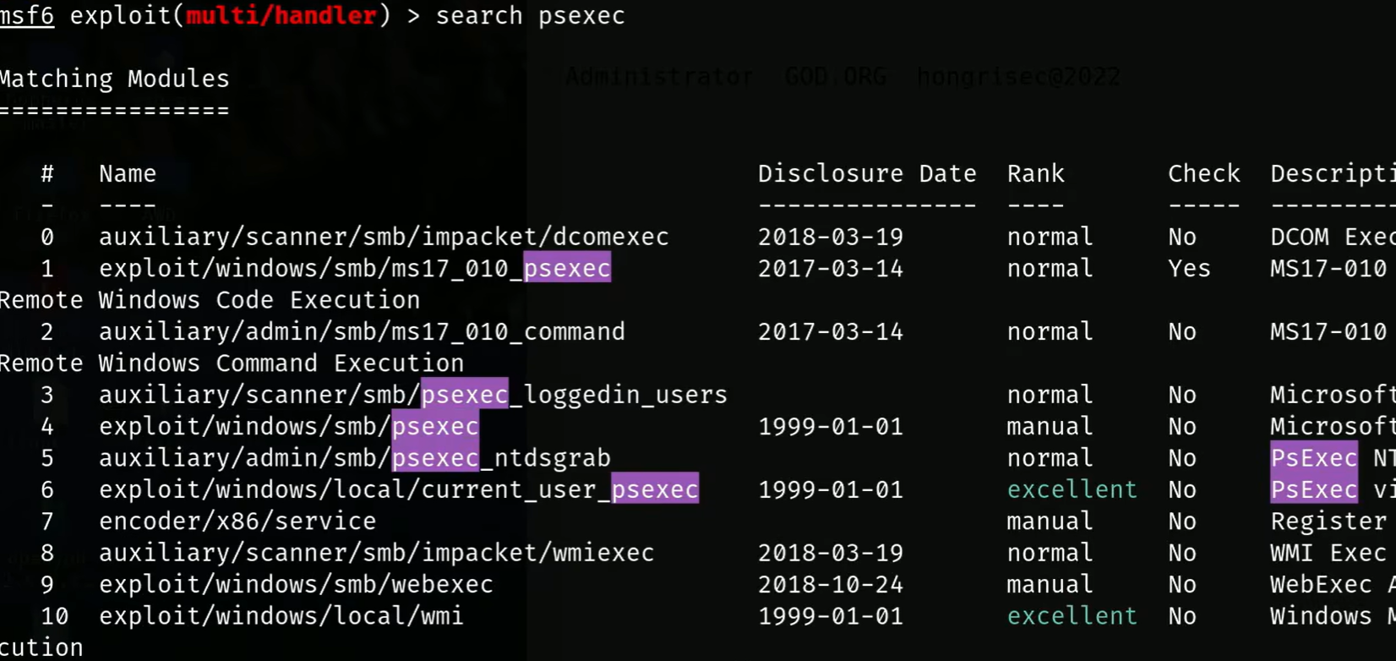Click exploit/windows/local/wmi module name
1396x661 pixels.
click(x=281, y=616)
